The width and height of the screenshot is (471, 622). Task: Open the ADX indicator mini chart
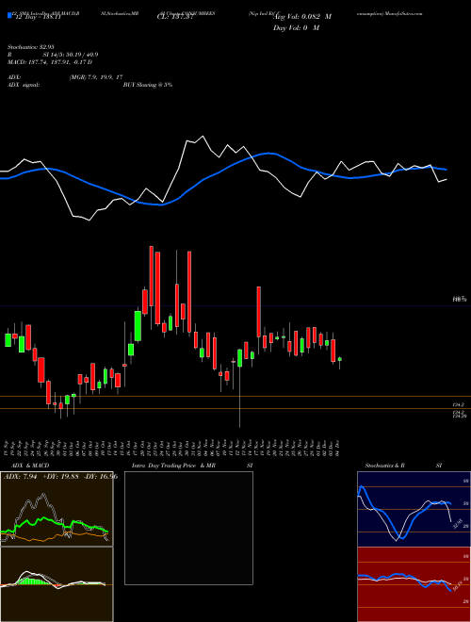(57, 509)
